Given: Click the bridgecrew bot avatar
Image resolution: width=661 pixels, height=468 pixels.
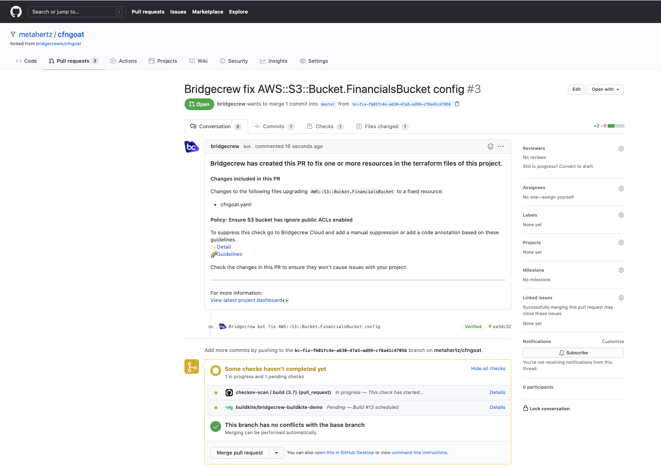Looking at the screenshot, I should coord(192,147).
